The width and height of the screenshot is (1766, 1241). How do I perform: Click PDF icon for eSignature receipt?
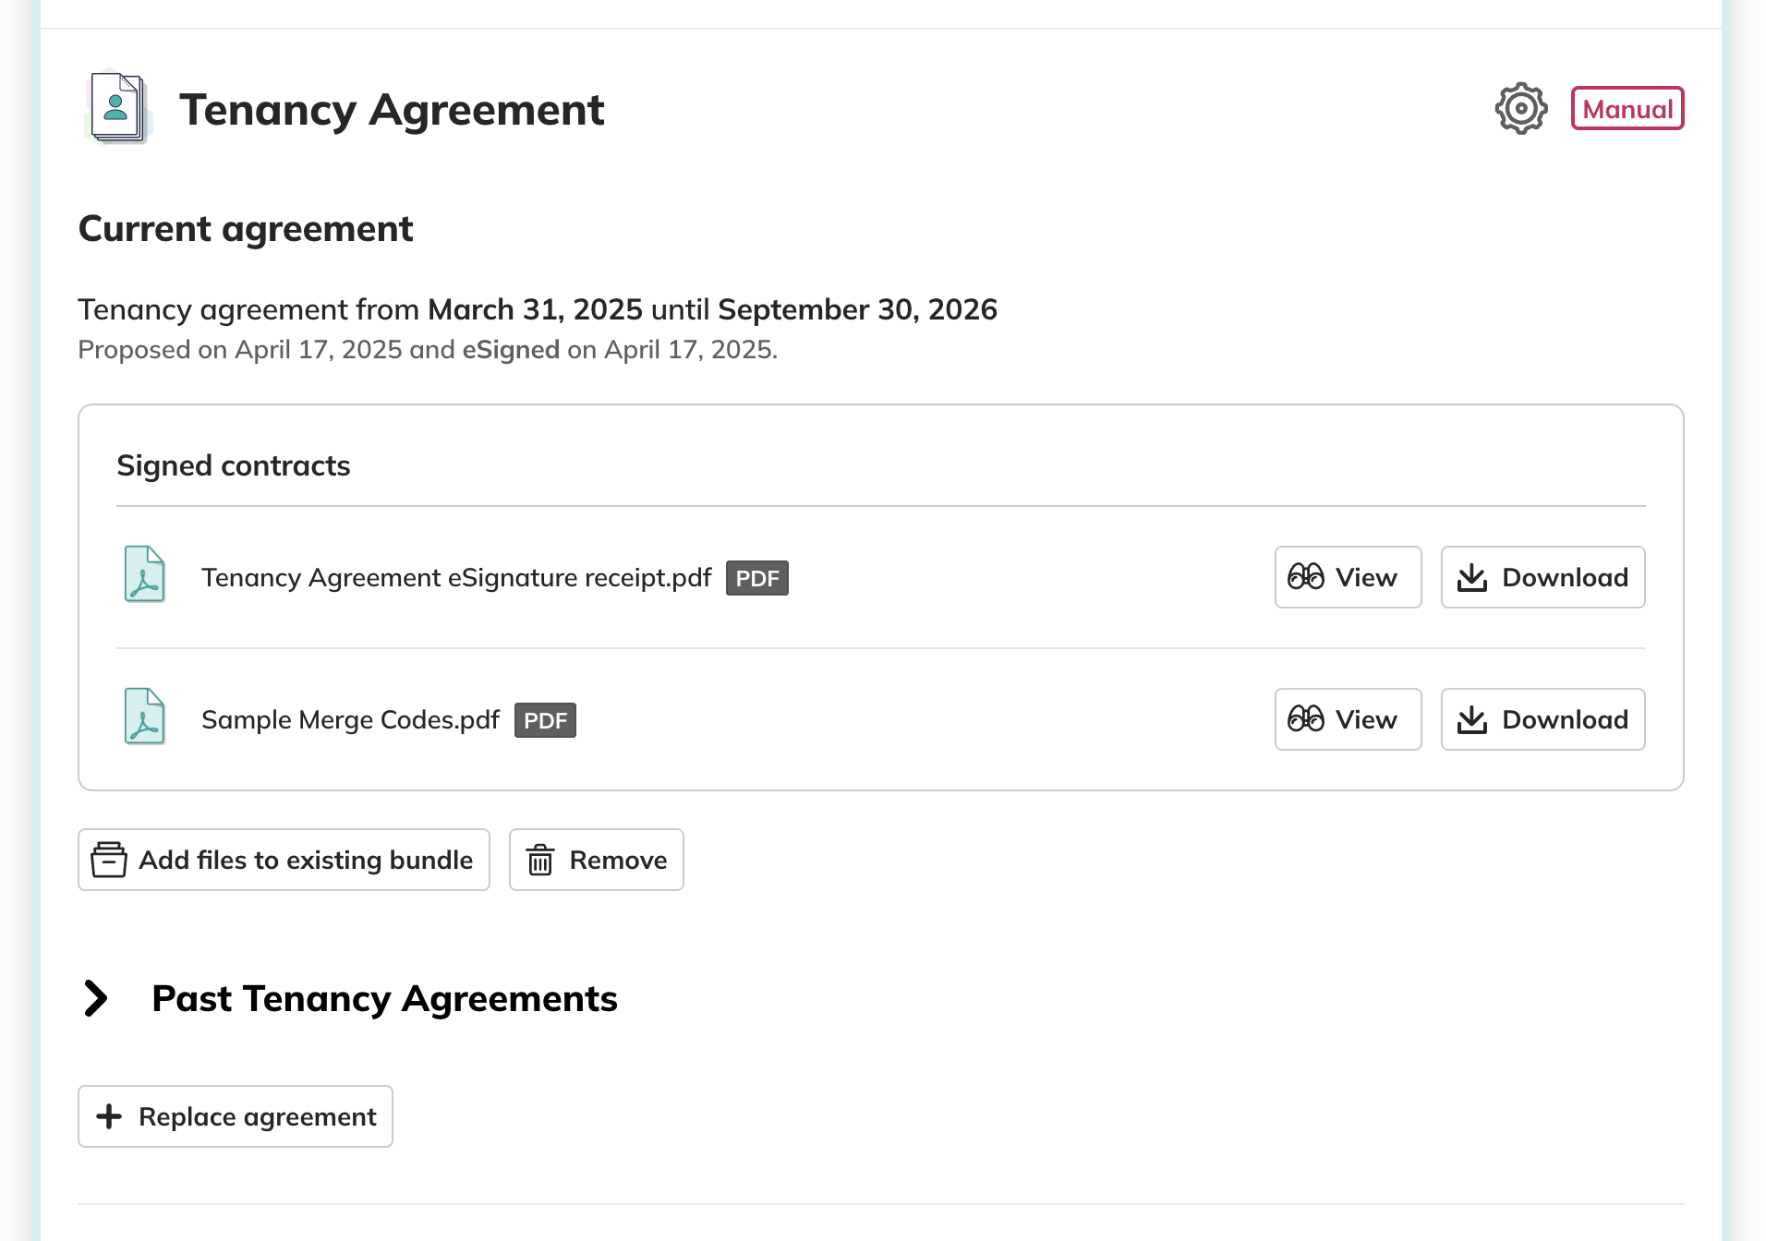coord(145,574)
